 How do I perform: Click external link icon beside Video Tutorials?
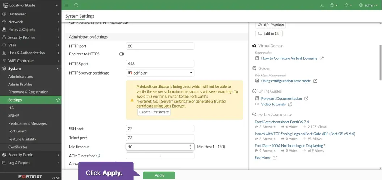point(290,104)
